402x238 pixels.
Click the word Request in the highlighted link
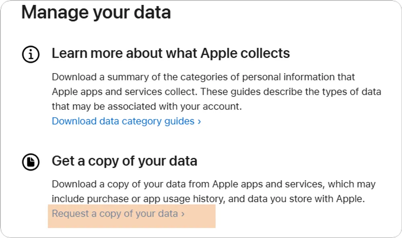click(70, 213)
